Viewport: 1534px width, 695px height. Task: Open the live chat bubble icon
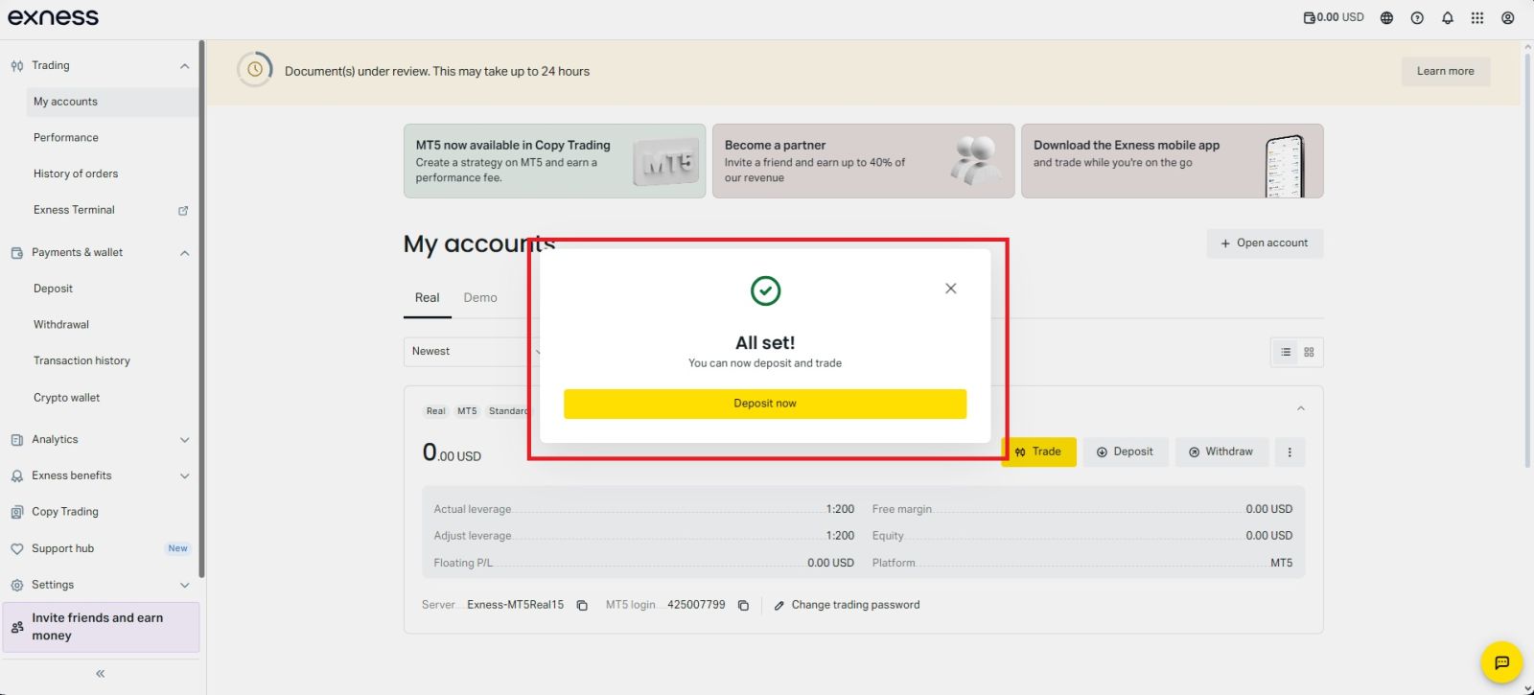1501,661
